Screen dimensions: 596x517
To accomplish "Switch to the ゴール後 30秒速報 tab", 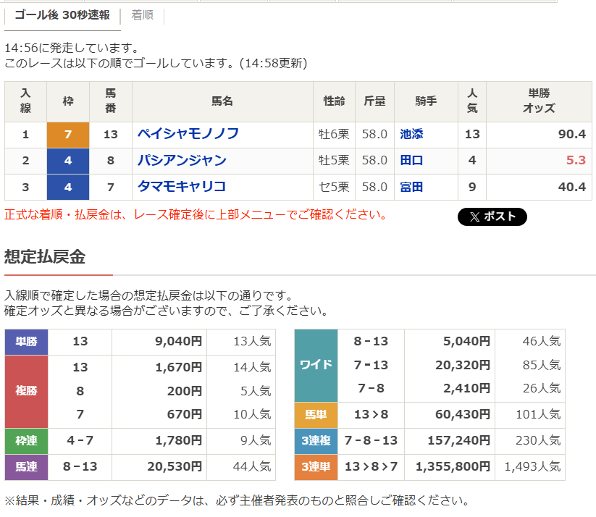I will point(62,15).
